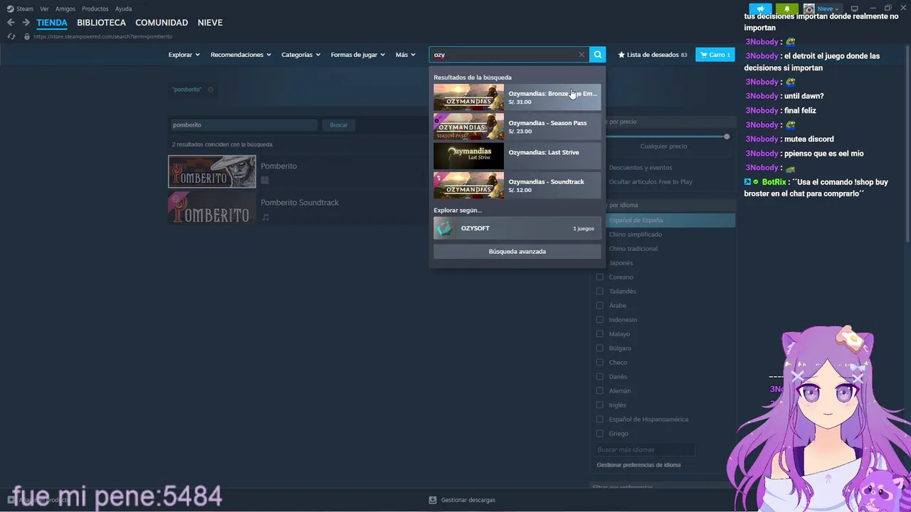The height and width of the screenshot is (512, 911).
Task: Switch to the COMUNIDAD tab
Action: tap(162, 23)
